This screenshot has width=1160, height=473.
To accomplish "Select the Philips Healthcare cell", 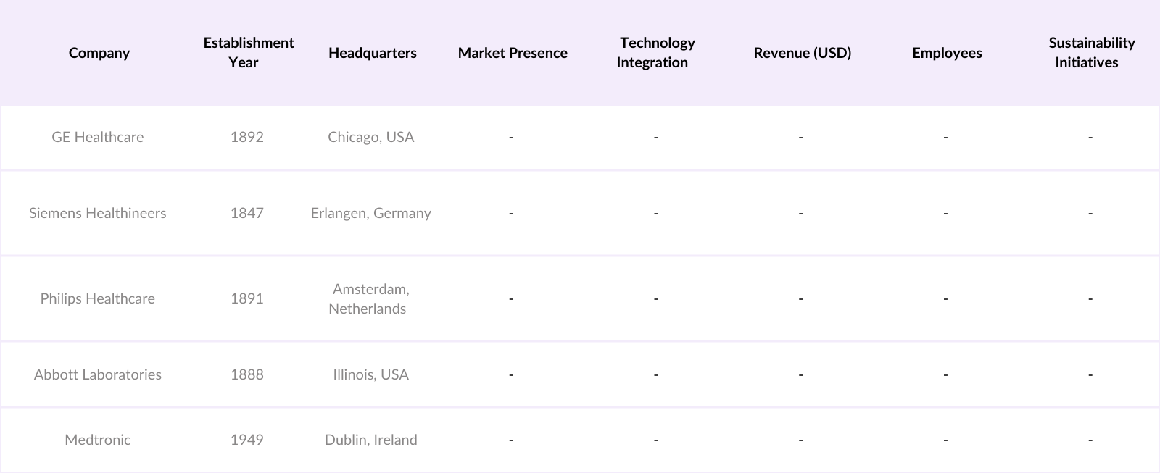I will (x=98, y=298).
